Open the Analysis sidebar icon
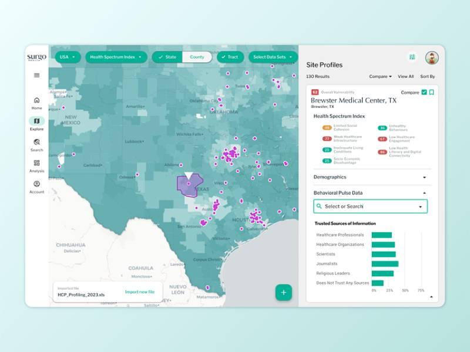Screen dimensions: 470x352 [36, 166]
